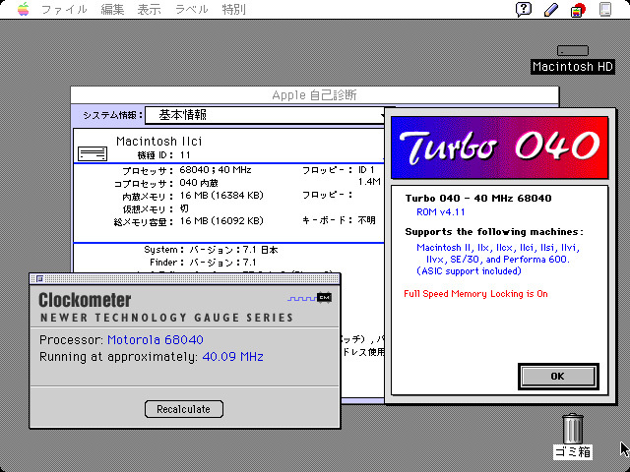Click the 68040 ; 40 MHz processor value

click(216, 170)
